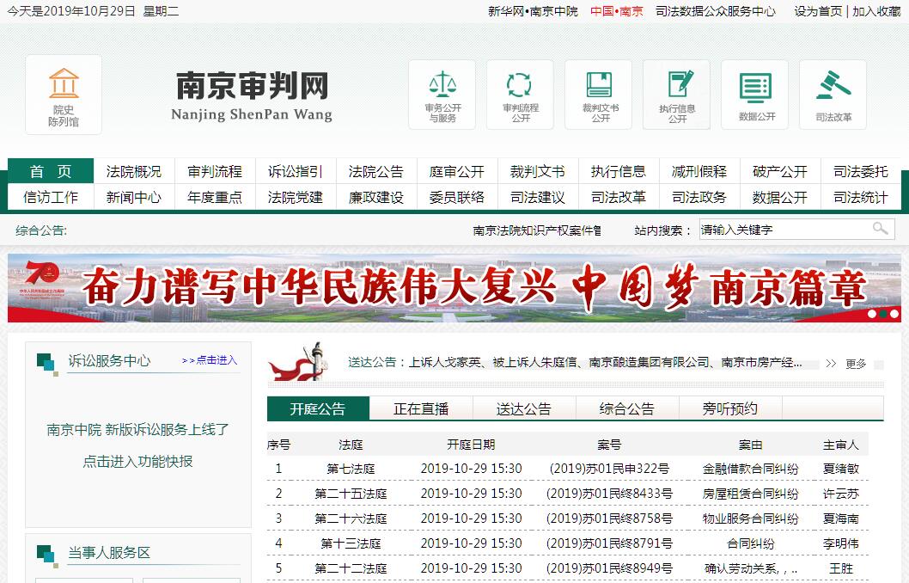Click the 裁判文书公开 document icon

click(x=599, y=94)
